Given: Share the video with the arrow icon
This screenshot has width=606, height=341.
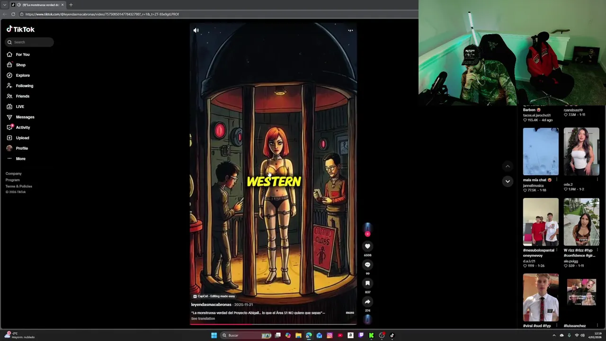Looking at the screenshot, I should click(x=367, y=302).
